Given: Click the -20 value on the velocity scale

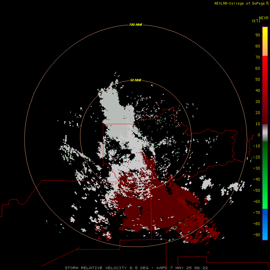Looking at the screenshot, I should click(x=256, y=157).
